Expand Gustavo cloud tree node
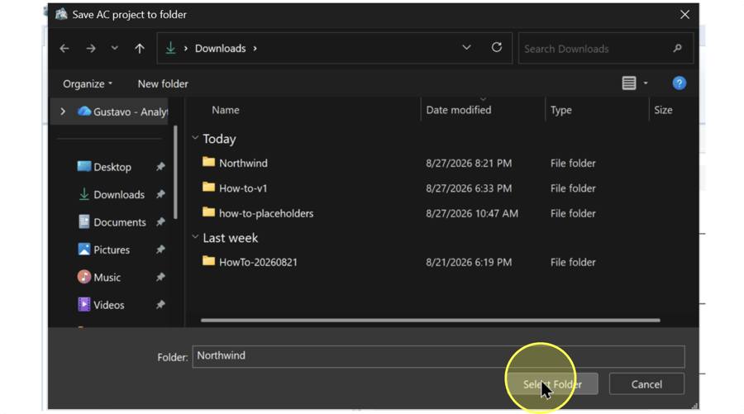Screen dimensions: 744x414 (63, 112)
